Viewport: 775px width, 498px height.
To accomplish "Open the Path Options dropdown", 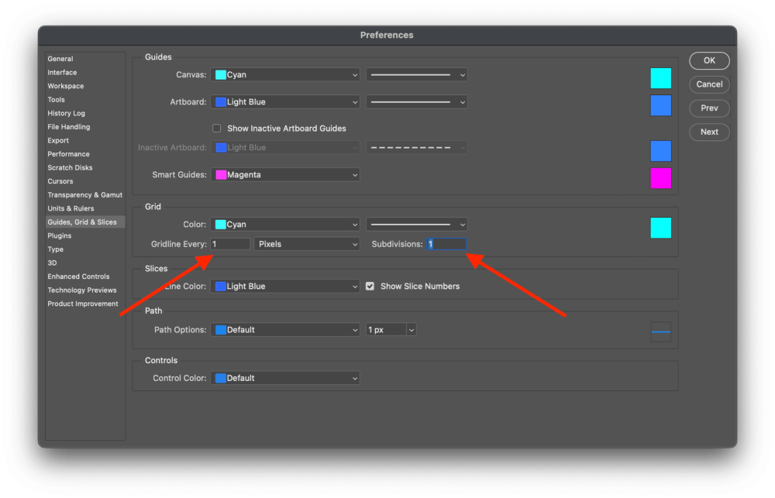I will (x=285, y=329).
